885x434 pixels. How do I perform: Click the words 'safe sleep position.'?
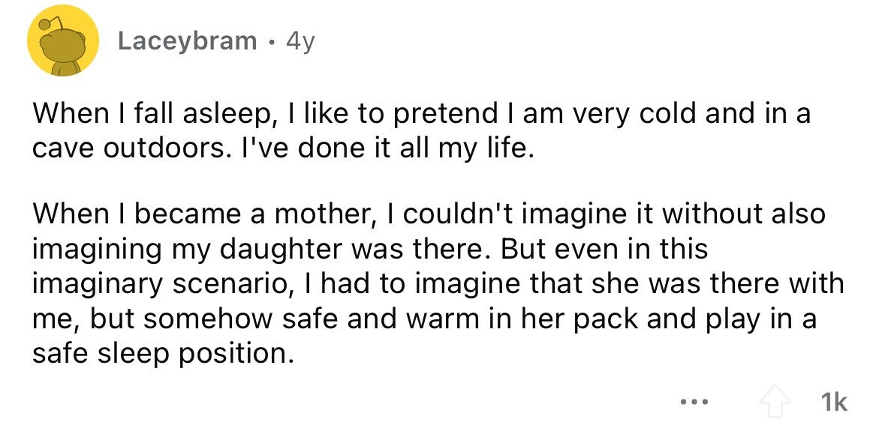pos(163,355)
